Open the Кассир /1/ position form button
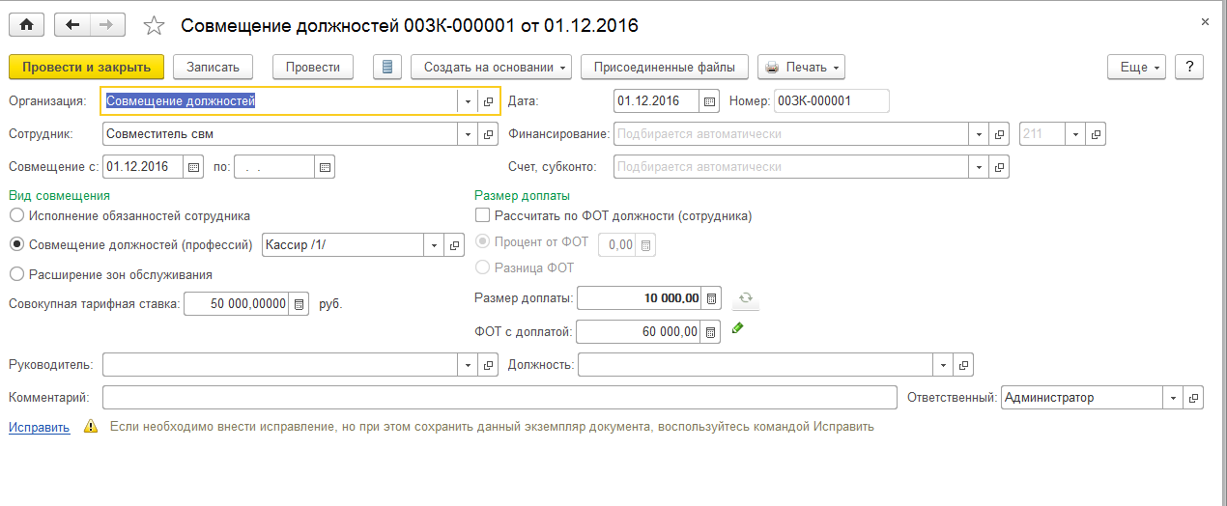Image resolution: width=1227 pixels, height=506 pixels. tap(455, 245)
